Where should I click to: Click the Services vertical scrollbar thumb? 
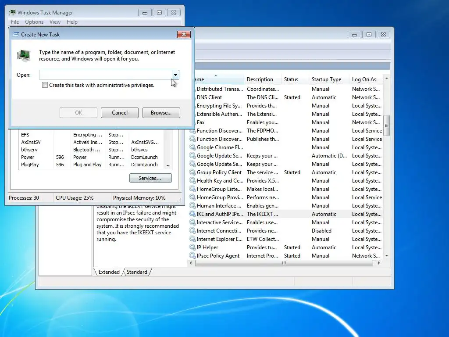[386, 125]
